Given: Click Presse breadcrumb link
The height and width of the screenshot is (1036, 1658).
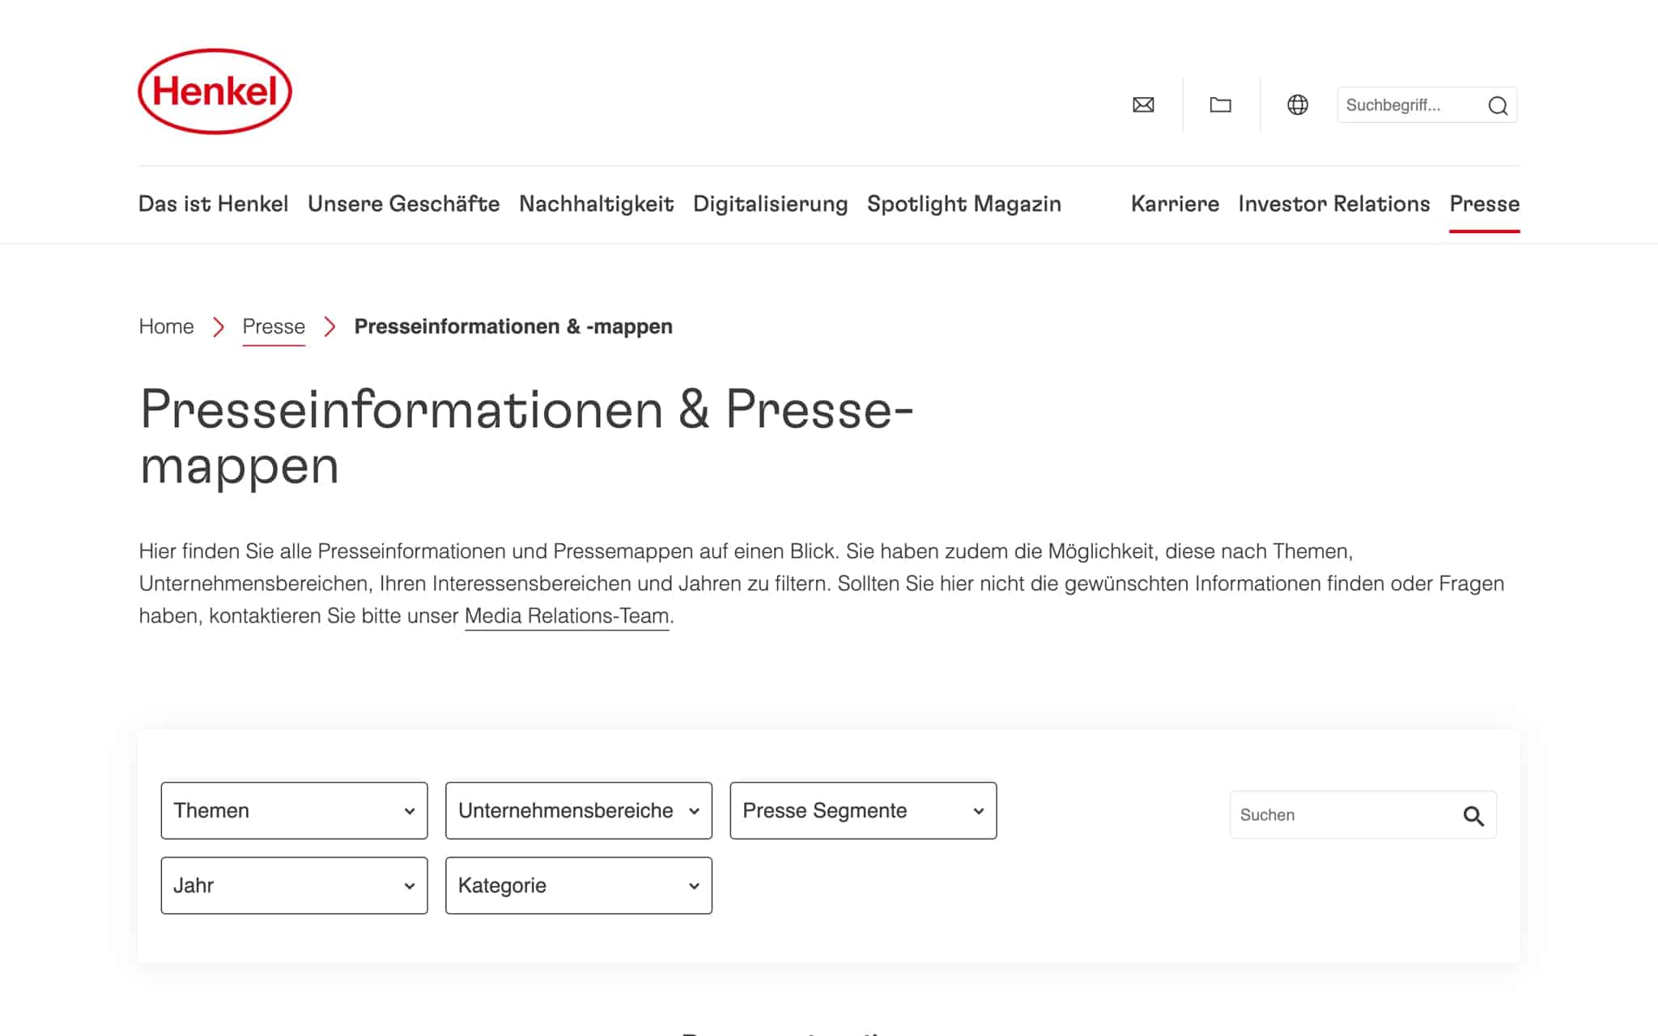Looking at the screenshot, I should 274,326.
